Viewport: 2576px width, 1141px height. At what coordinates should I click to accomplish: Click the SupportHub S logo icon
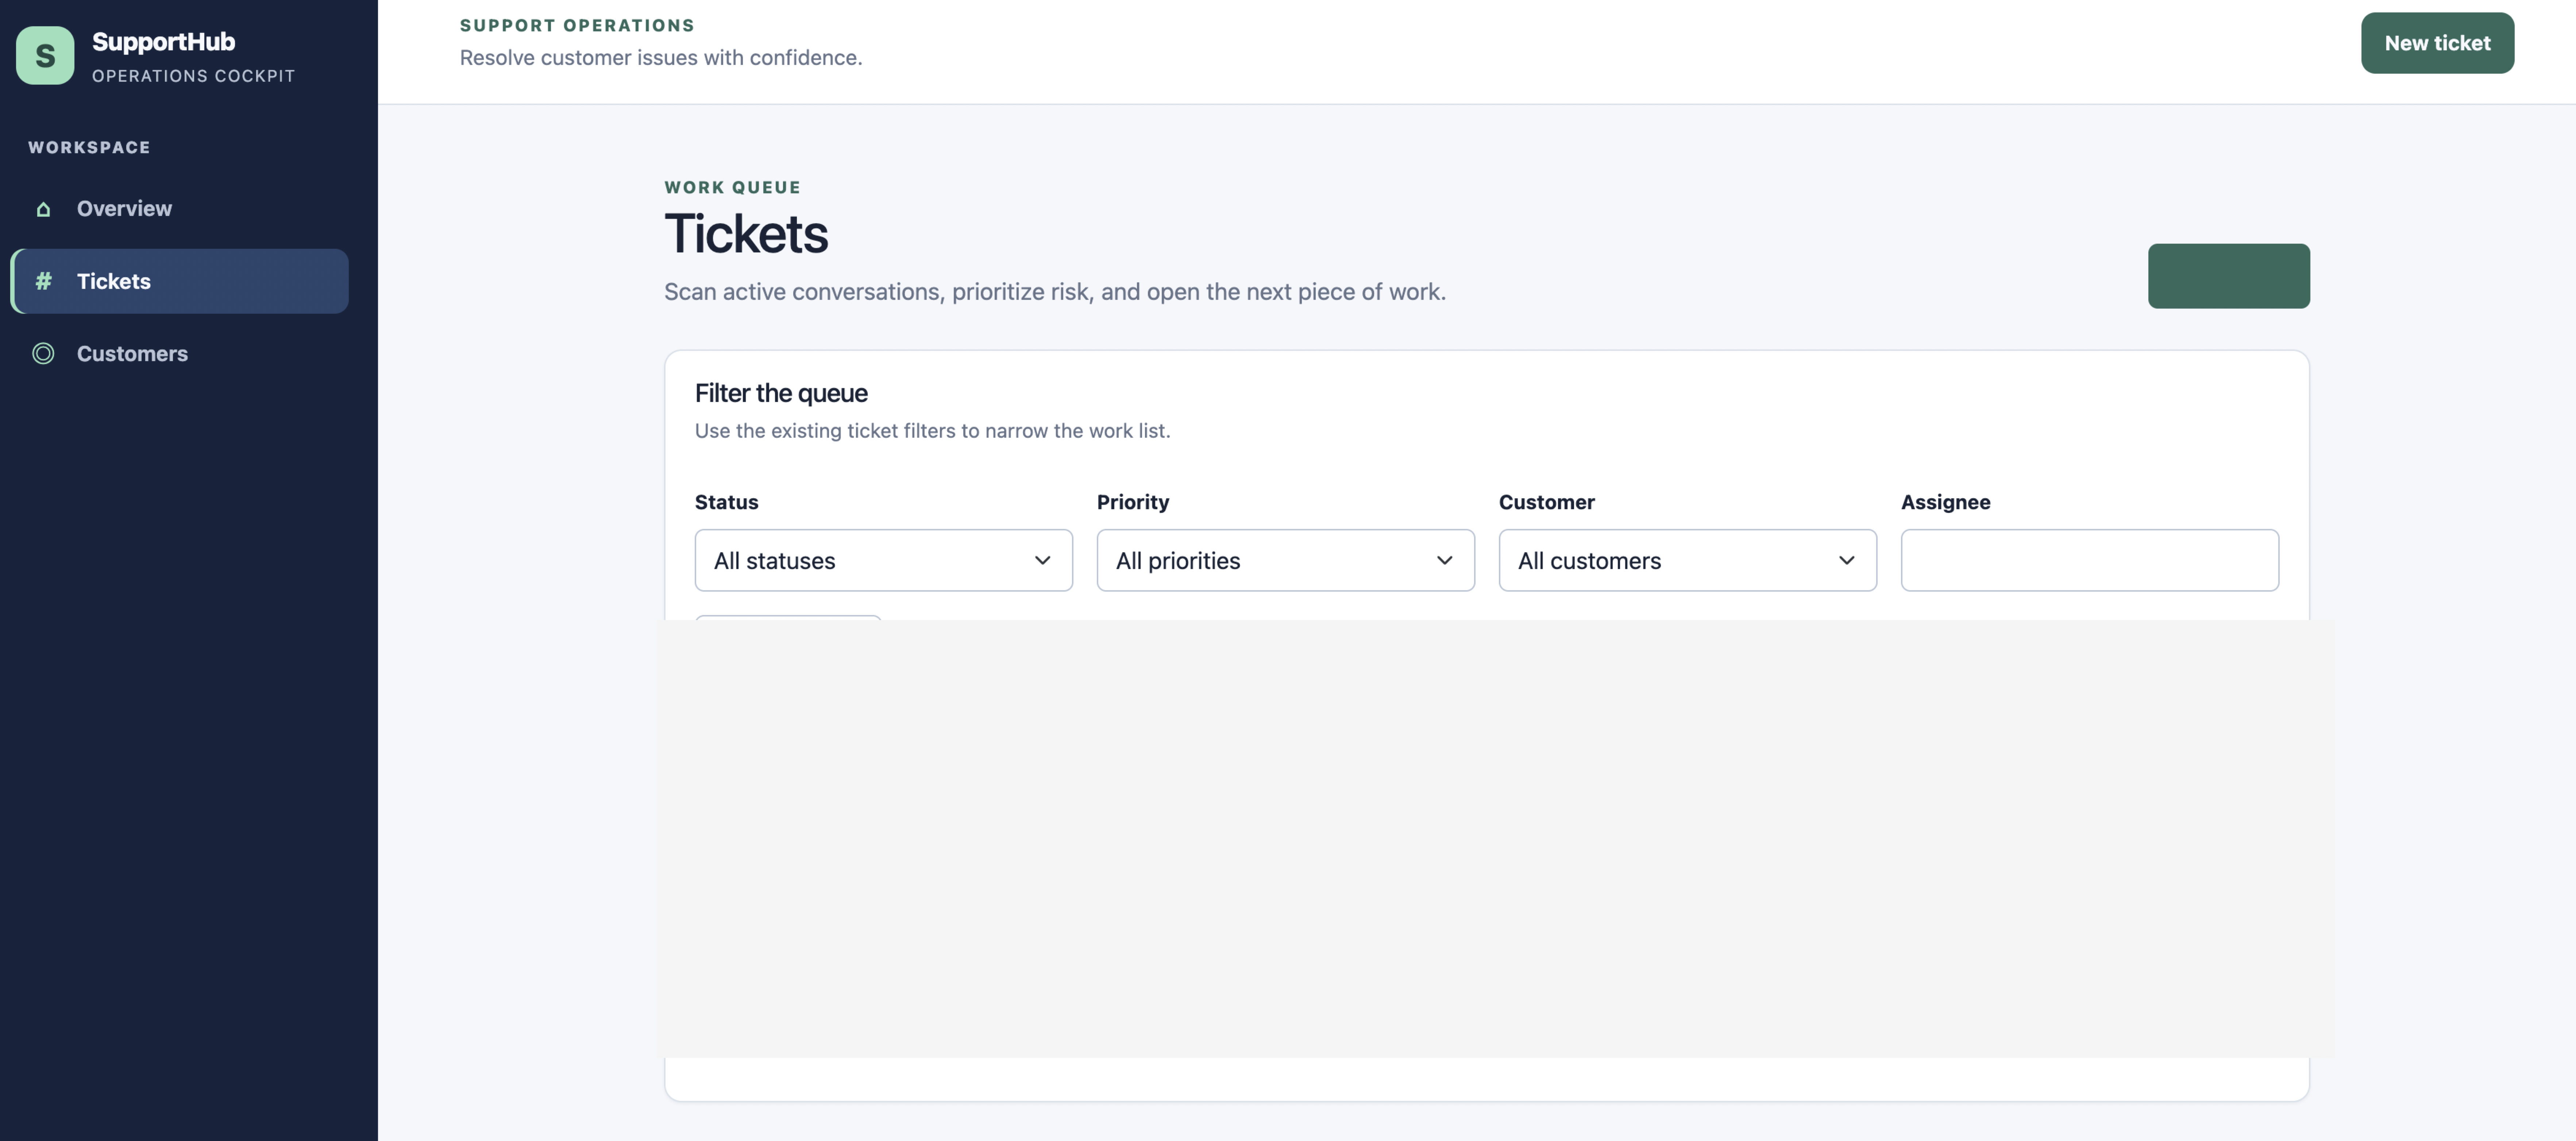click(45, 56)
